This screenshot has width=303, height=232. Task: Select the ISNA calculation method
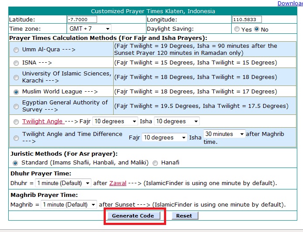click(16, 63)
